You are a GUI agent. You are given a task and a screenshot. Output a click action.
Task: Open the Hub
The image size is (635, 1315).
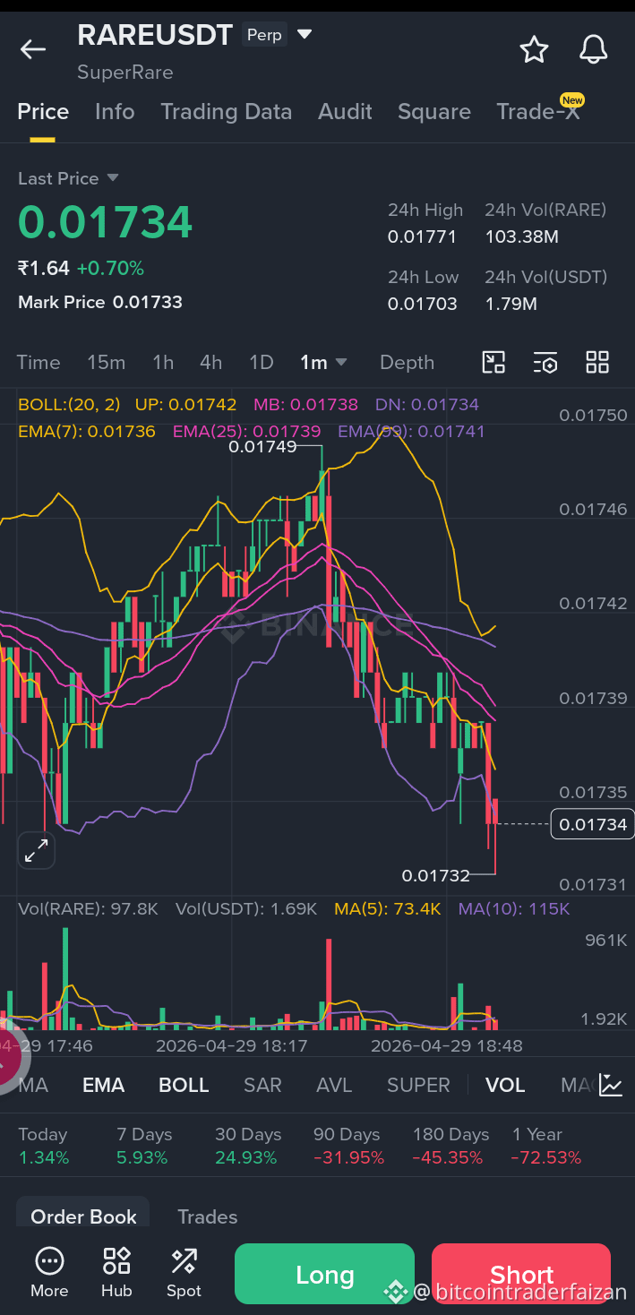(x=116, y=1273)
